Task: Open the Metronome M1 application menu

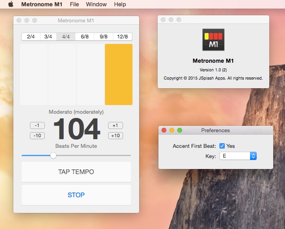Action: [x=42, y=4]
